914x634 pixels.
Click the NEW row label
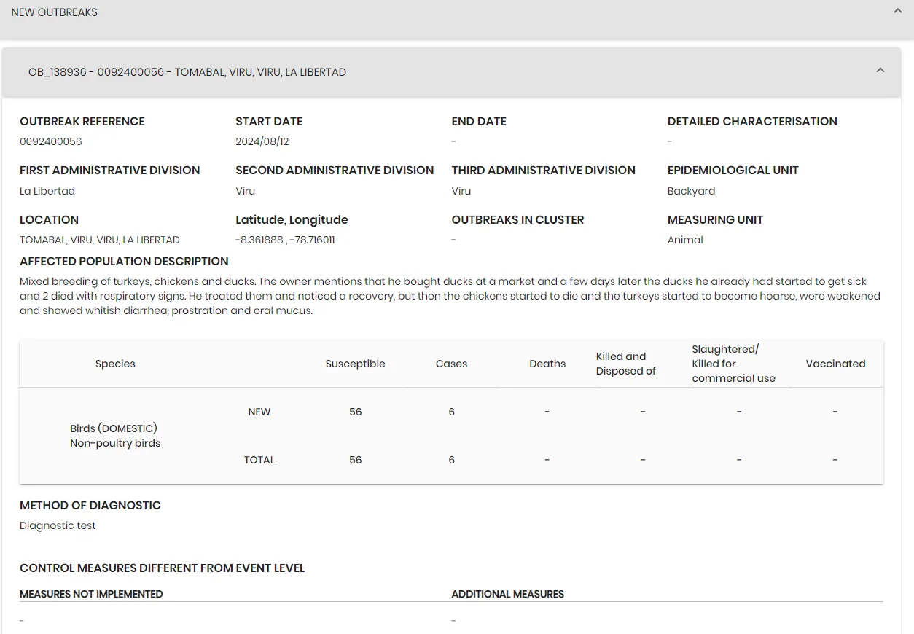point(259,412)
